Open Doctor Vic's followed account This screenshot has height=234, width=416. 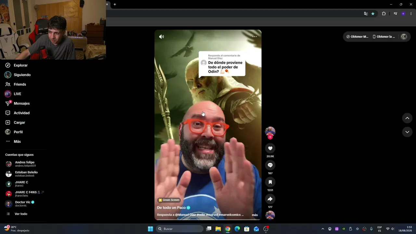pyautogui.click(x=20, y=204)
